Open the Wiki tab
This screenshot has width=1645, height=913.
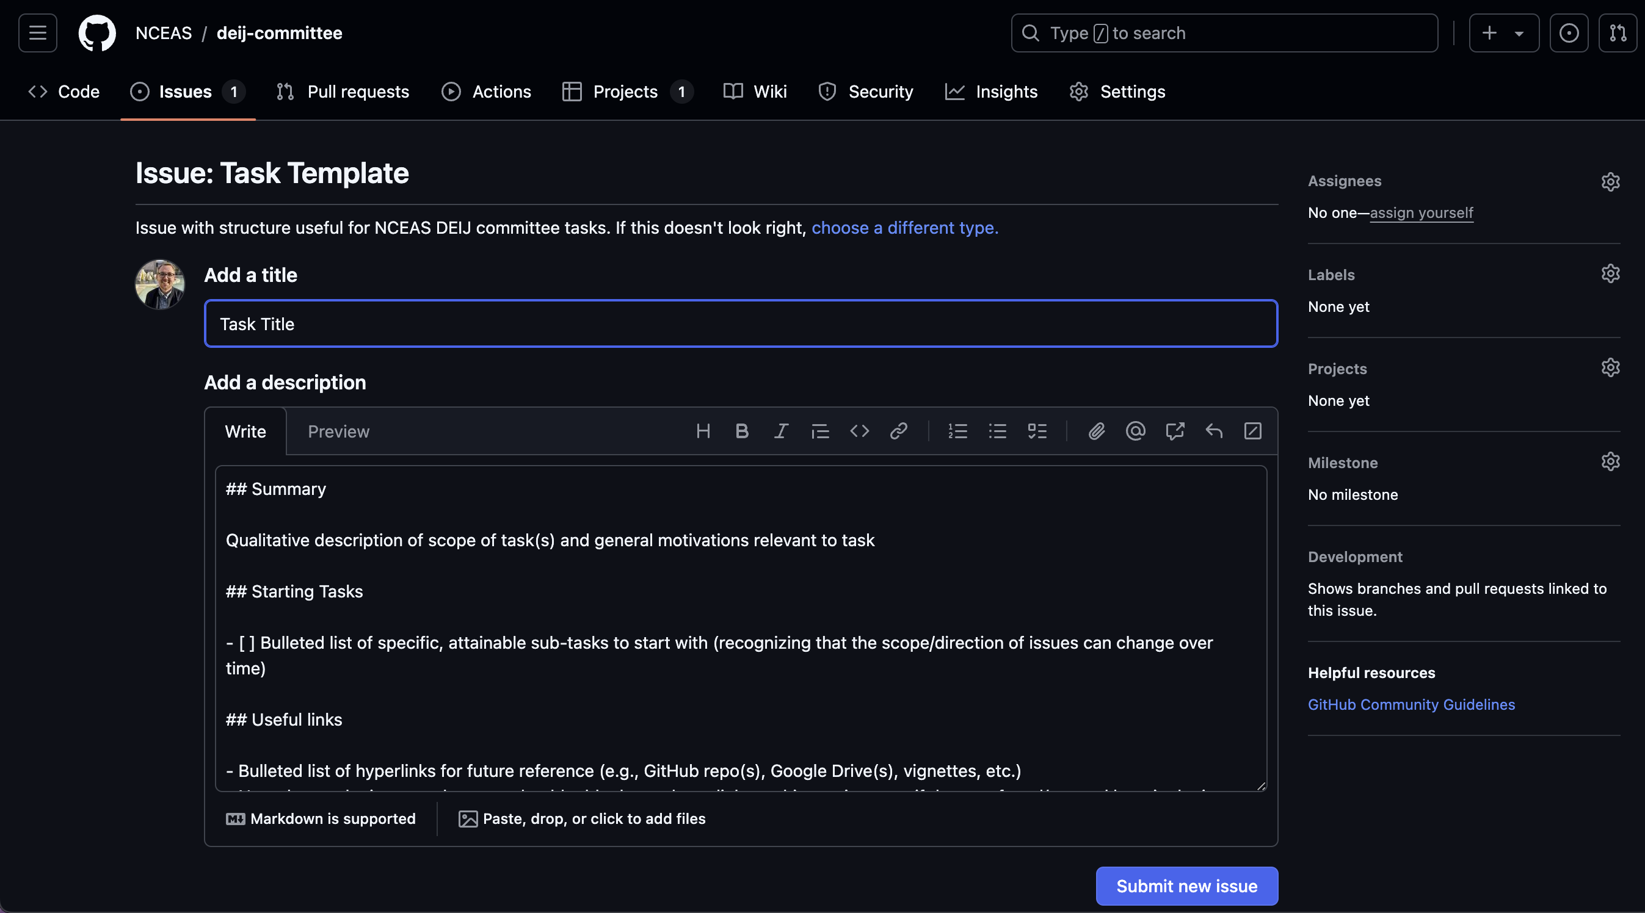755,92
